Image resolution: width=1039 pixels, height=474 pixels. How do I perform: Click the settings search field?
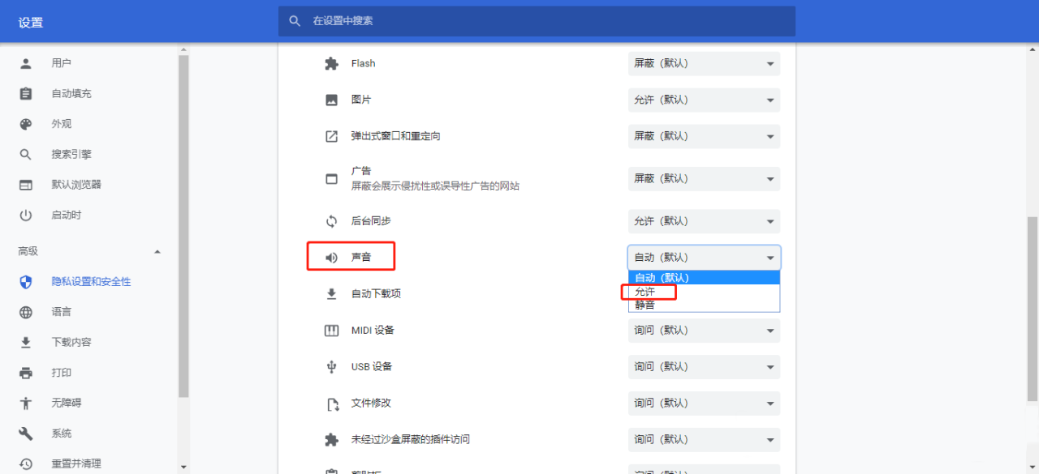click(536, 21)
